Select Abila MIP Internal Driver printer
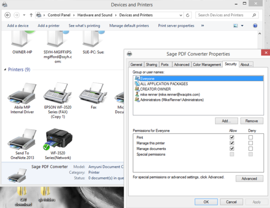270x208 pixels. tap(22, 98)
